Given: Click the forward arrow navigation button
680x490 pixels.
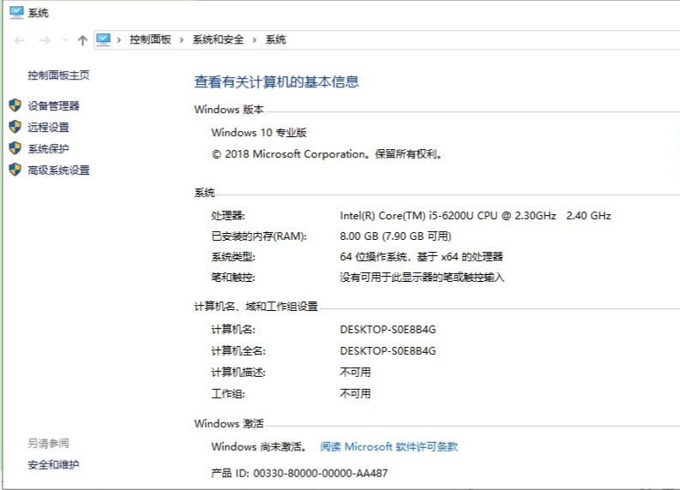Looking at the screenshot, I should click(x=44, y=40).
